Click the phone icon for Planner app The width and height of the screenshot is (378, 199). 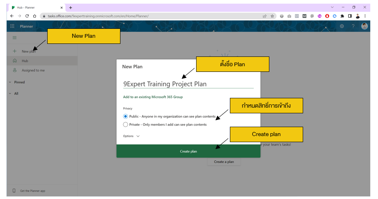(x=14, y=190)
